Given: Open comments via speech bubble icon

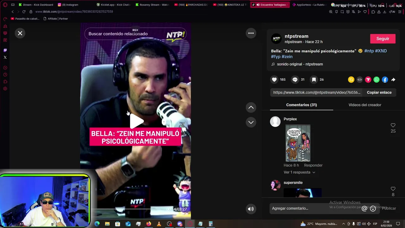Looking at the screenshot, I should coord(295,79).
